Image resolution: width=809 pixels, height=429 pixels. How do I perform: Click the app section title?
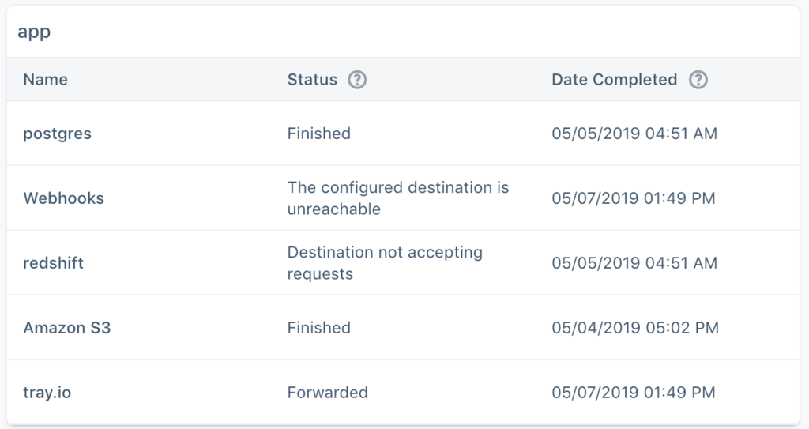(x=34, y=32)
